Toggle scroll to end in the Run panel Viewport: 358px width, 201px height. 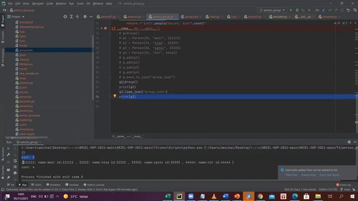(15, 167)
